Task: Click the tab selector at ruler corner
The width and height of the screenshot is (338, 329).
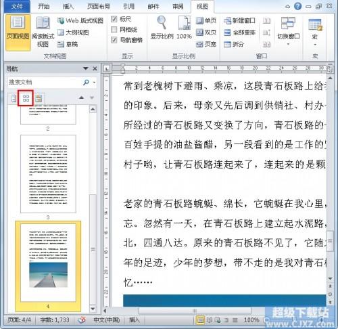Action: pyautogui.click(x=107, y=68)
